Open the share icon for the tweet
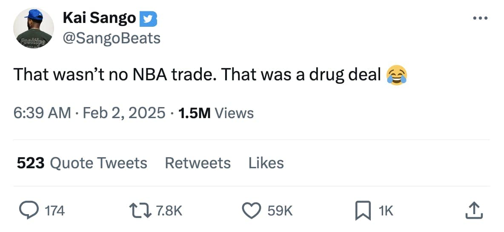Viewport: 504px width, 232px height. 474,210
